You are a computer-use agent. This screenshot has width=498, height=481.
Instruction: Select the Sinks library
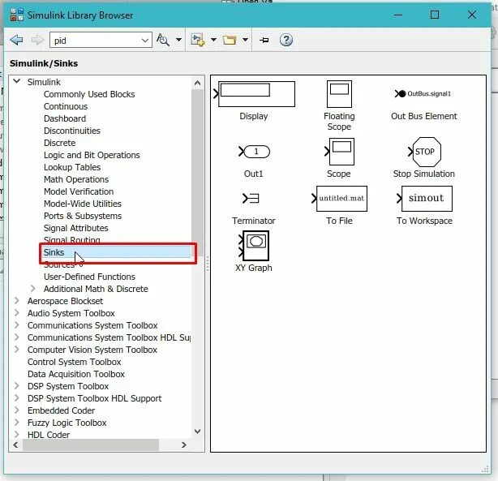tap(117, 252)
